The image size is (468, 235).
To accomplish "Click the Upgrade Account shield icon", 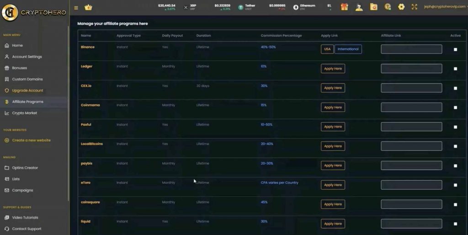I will click(7, 91).
